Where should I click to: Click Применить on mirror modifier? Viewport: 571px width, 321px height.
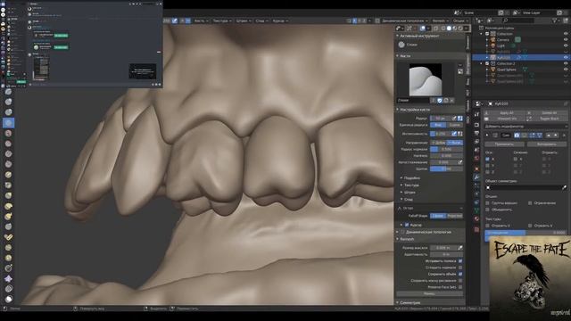(504, 144)
